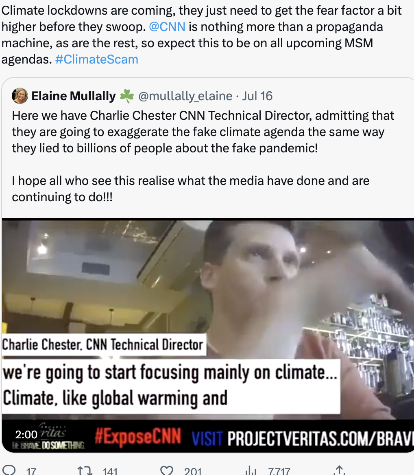Viewport: 414px width, 475px height.
Task: Click the 2:00 video duration badge
Action: pos(26,435)
